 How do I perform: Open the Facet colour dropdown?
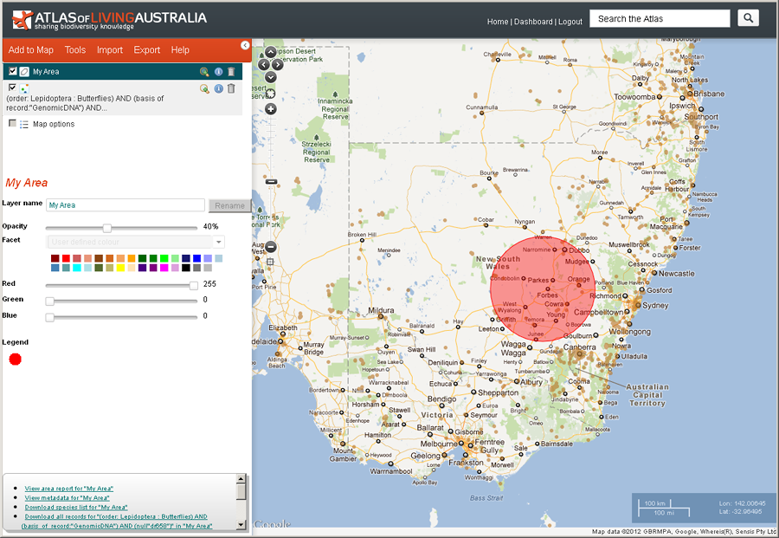[x=136, y=242]
